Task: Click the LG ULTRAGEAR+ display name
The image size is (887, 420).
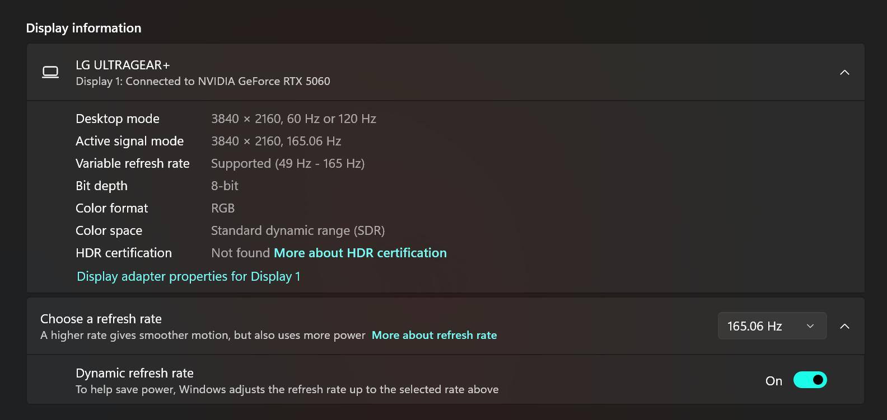Action: 123,65
